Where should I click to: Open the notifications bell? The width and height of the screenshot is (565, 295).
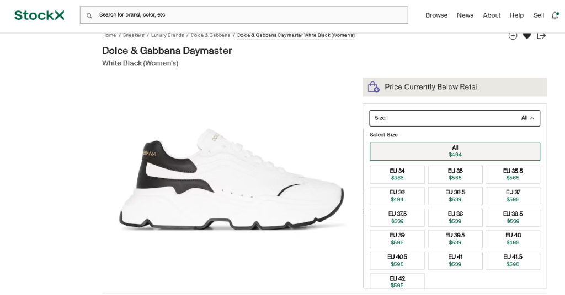click(x=555, y=15)
